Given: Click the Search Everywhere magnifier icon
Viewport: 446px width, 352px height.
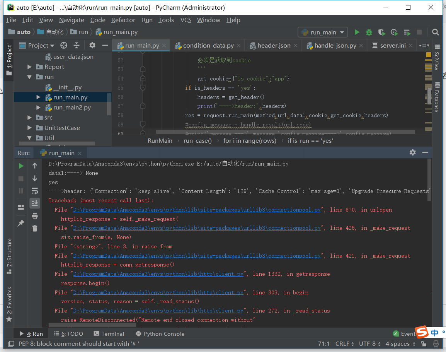Looking at the screenshot, I should [435, 32].
